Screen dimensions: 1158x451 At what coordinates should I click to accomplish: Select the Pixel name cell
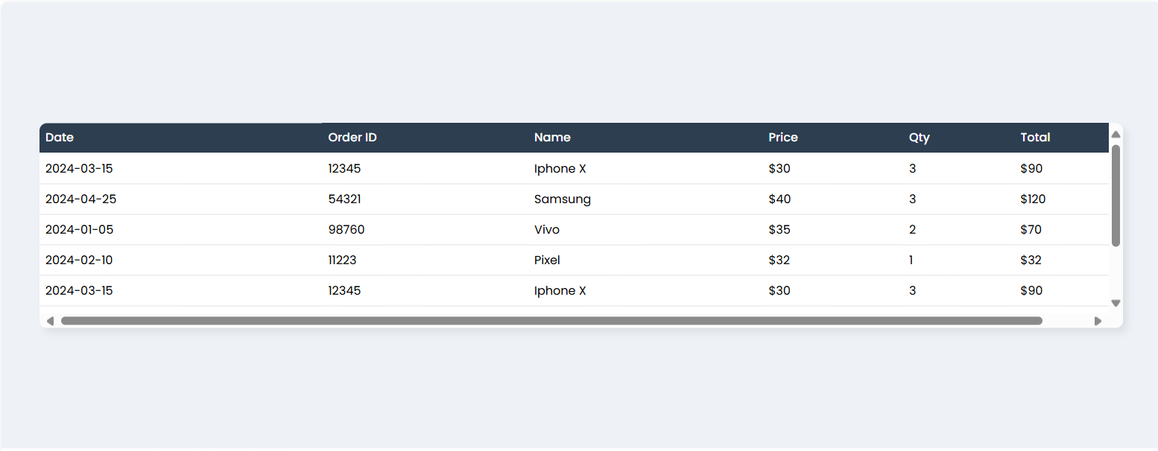(547, 260)
